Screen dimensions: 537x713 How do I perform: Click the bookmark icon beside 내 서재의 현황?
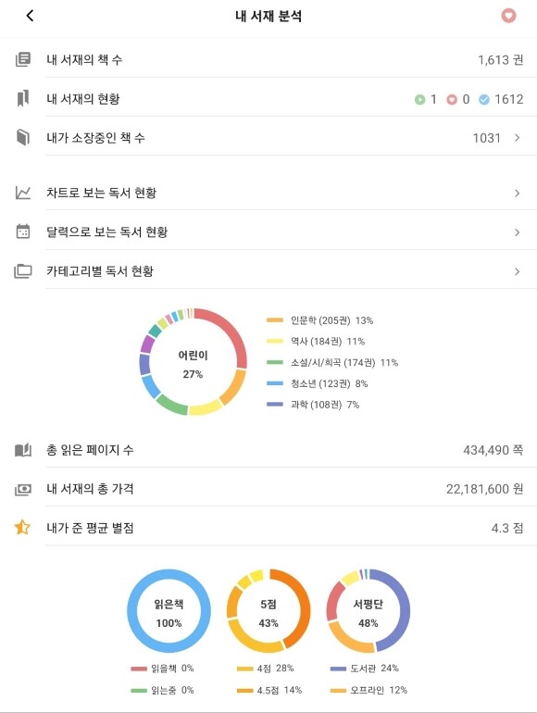(x=23, y=99)
